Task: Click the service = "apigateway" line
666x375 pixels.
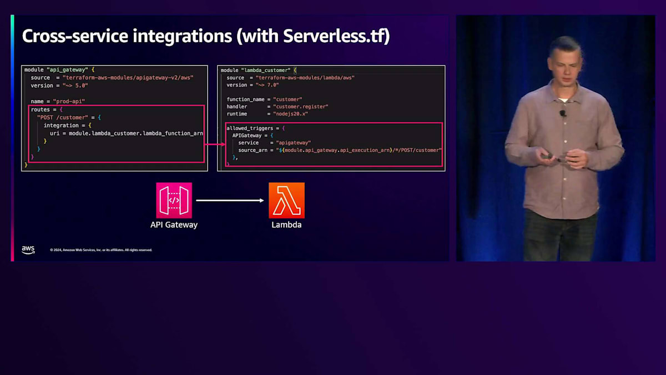Action: pos(275,143)
